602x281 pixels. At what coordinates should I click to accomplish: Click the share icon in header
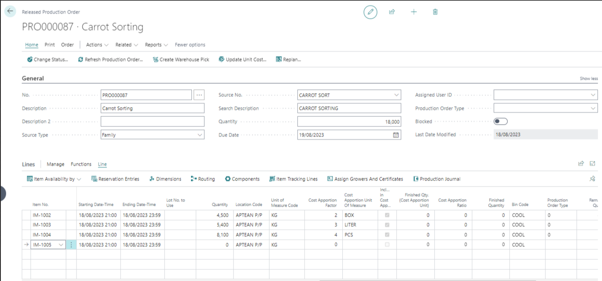point(391,12)
